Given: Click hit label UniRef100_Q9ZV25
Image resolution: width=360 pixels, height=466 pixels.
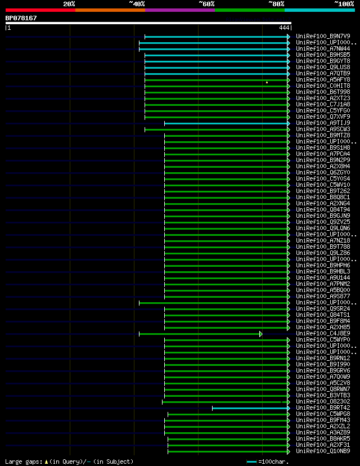Looking at the screenshot, I should tap(323, 222).
